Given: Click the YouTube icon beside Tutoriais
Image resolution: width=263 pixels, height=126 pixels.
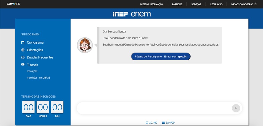Looking at the screenshot, I should tap(23, 65).
